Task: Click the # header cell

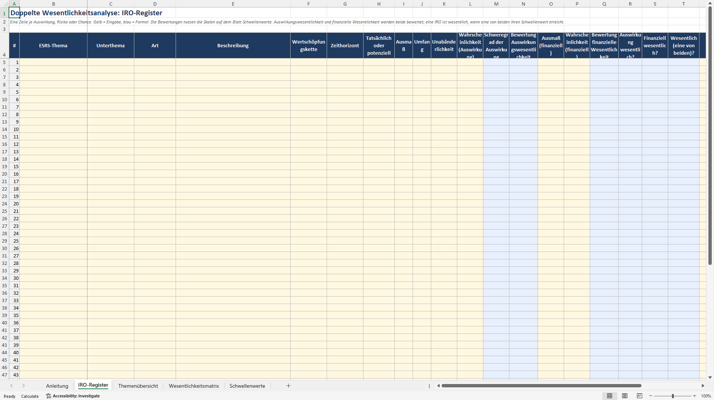Action: click(x=14, y=45)
